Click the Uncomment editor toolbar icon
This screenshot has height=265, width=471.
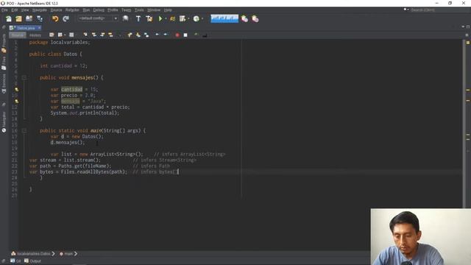[x=196, y=35]
